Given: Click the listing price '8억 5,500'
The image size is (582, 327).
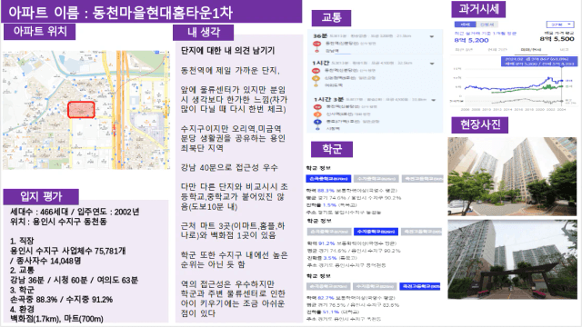Looking at the screenshot, I should tap(557, 38).
